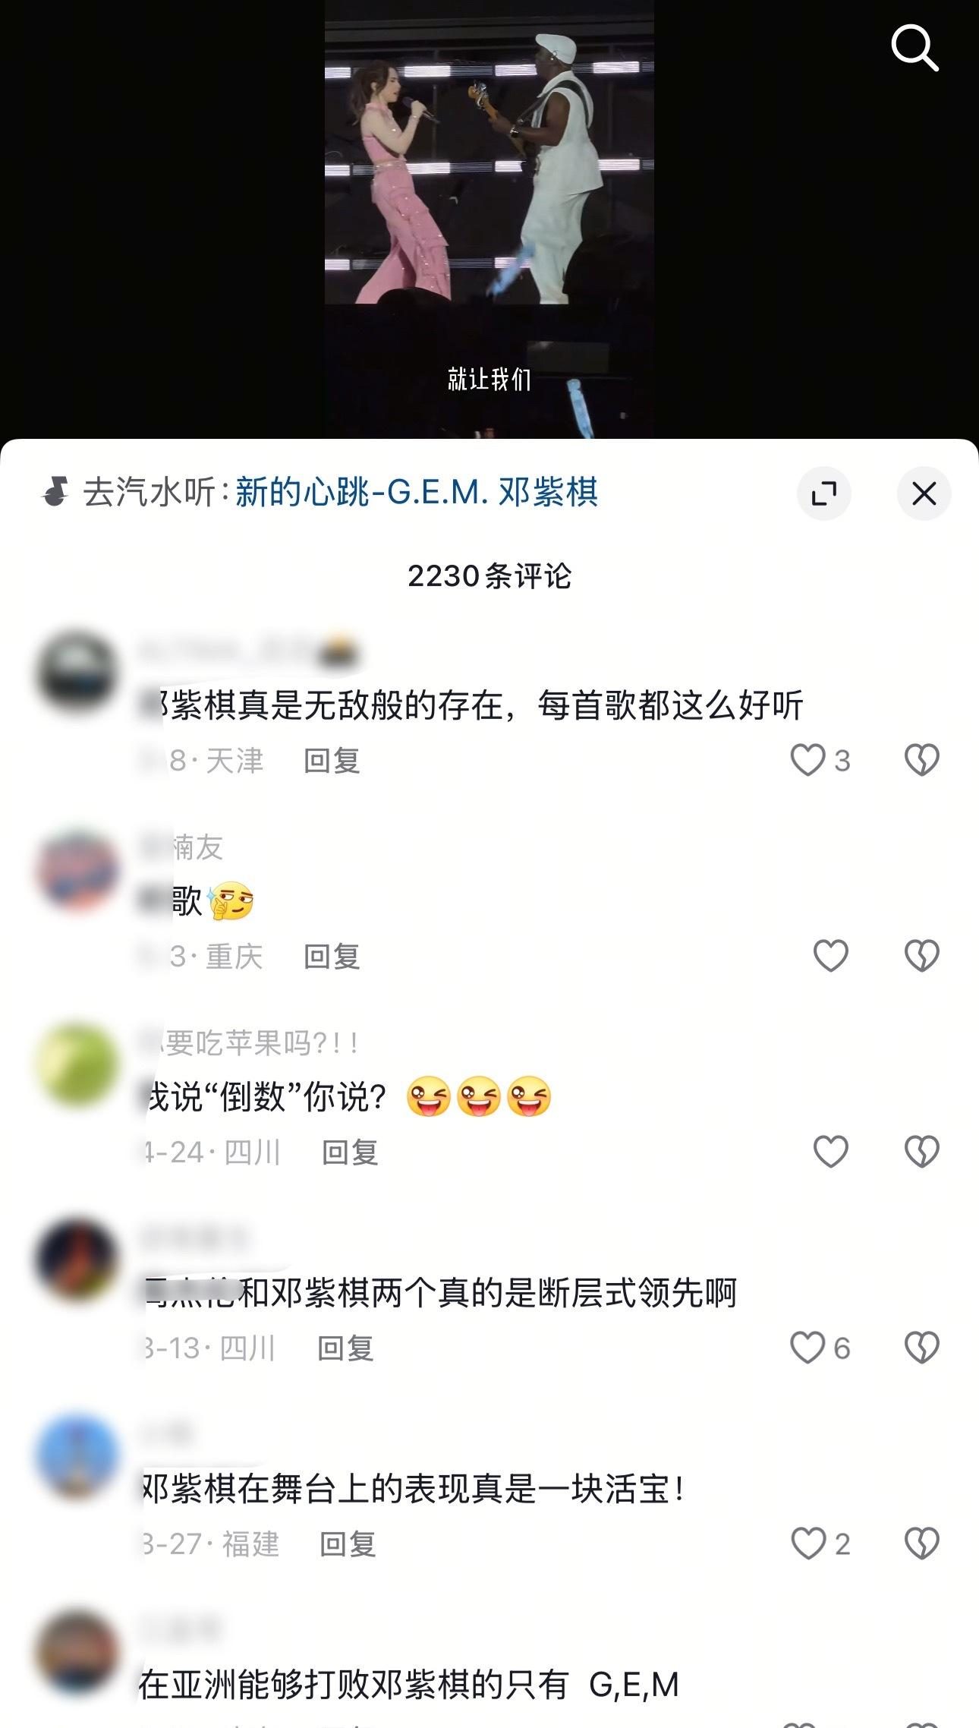Screen dimensions: 979x1728
Task: Dislike the 倒数 comment from 四川
Action: pos(922,1152)
